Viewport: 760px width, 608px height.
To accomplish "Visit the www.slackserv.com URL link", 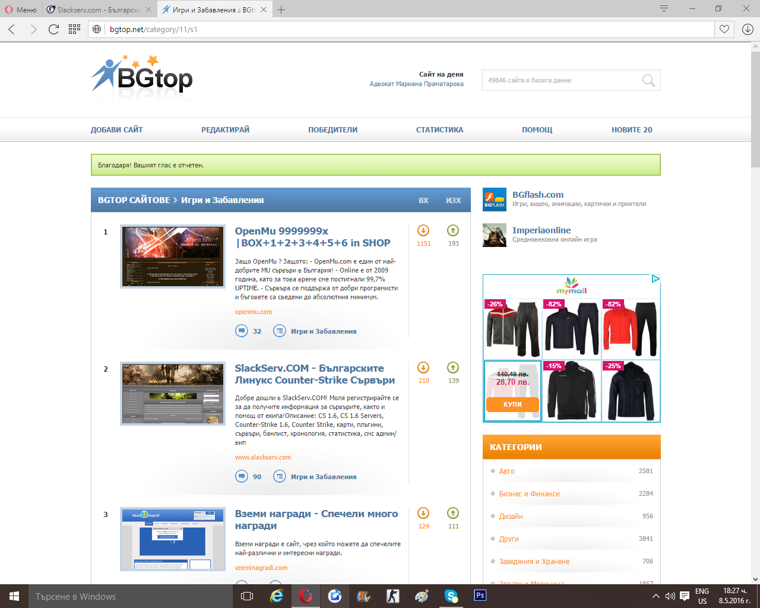I will pos(263,457).
